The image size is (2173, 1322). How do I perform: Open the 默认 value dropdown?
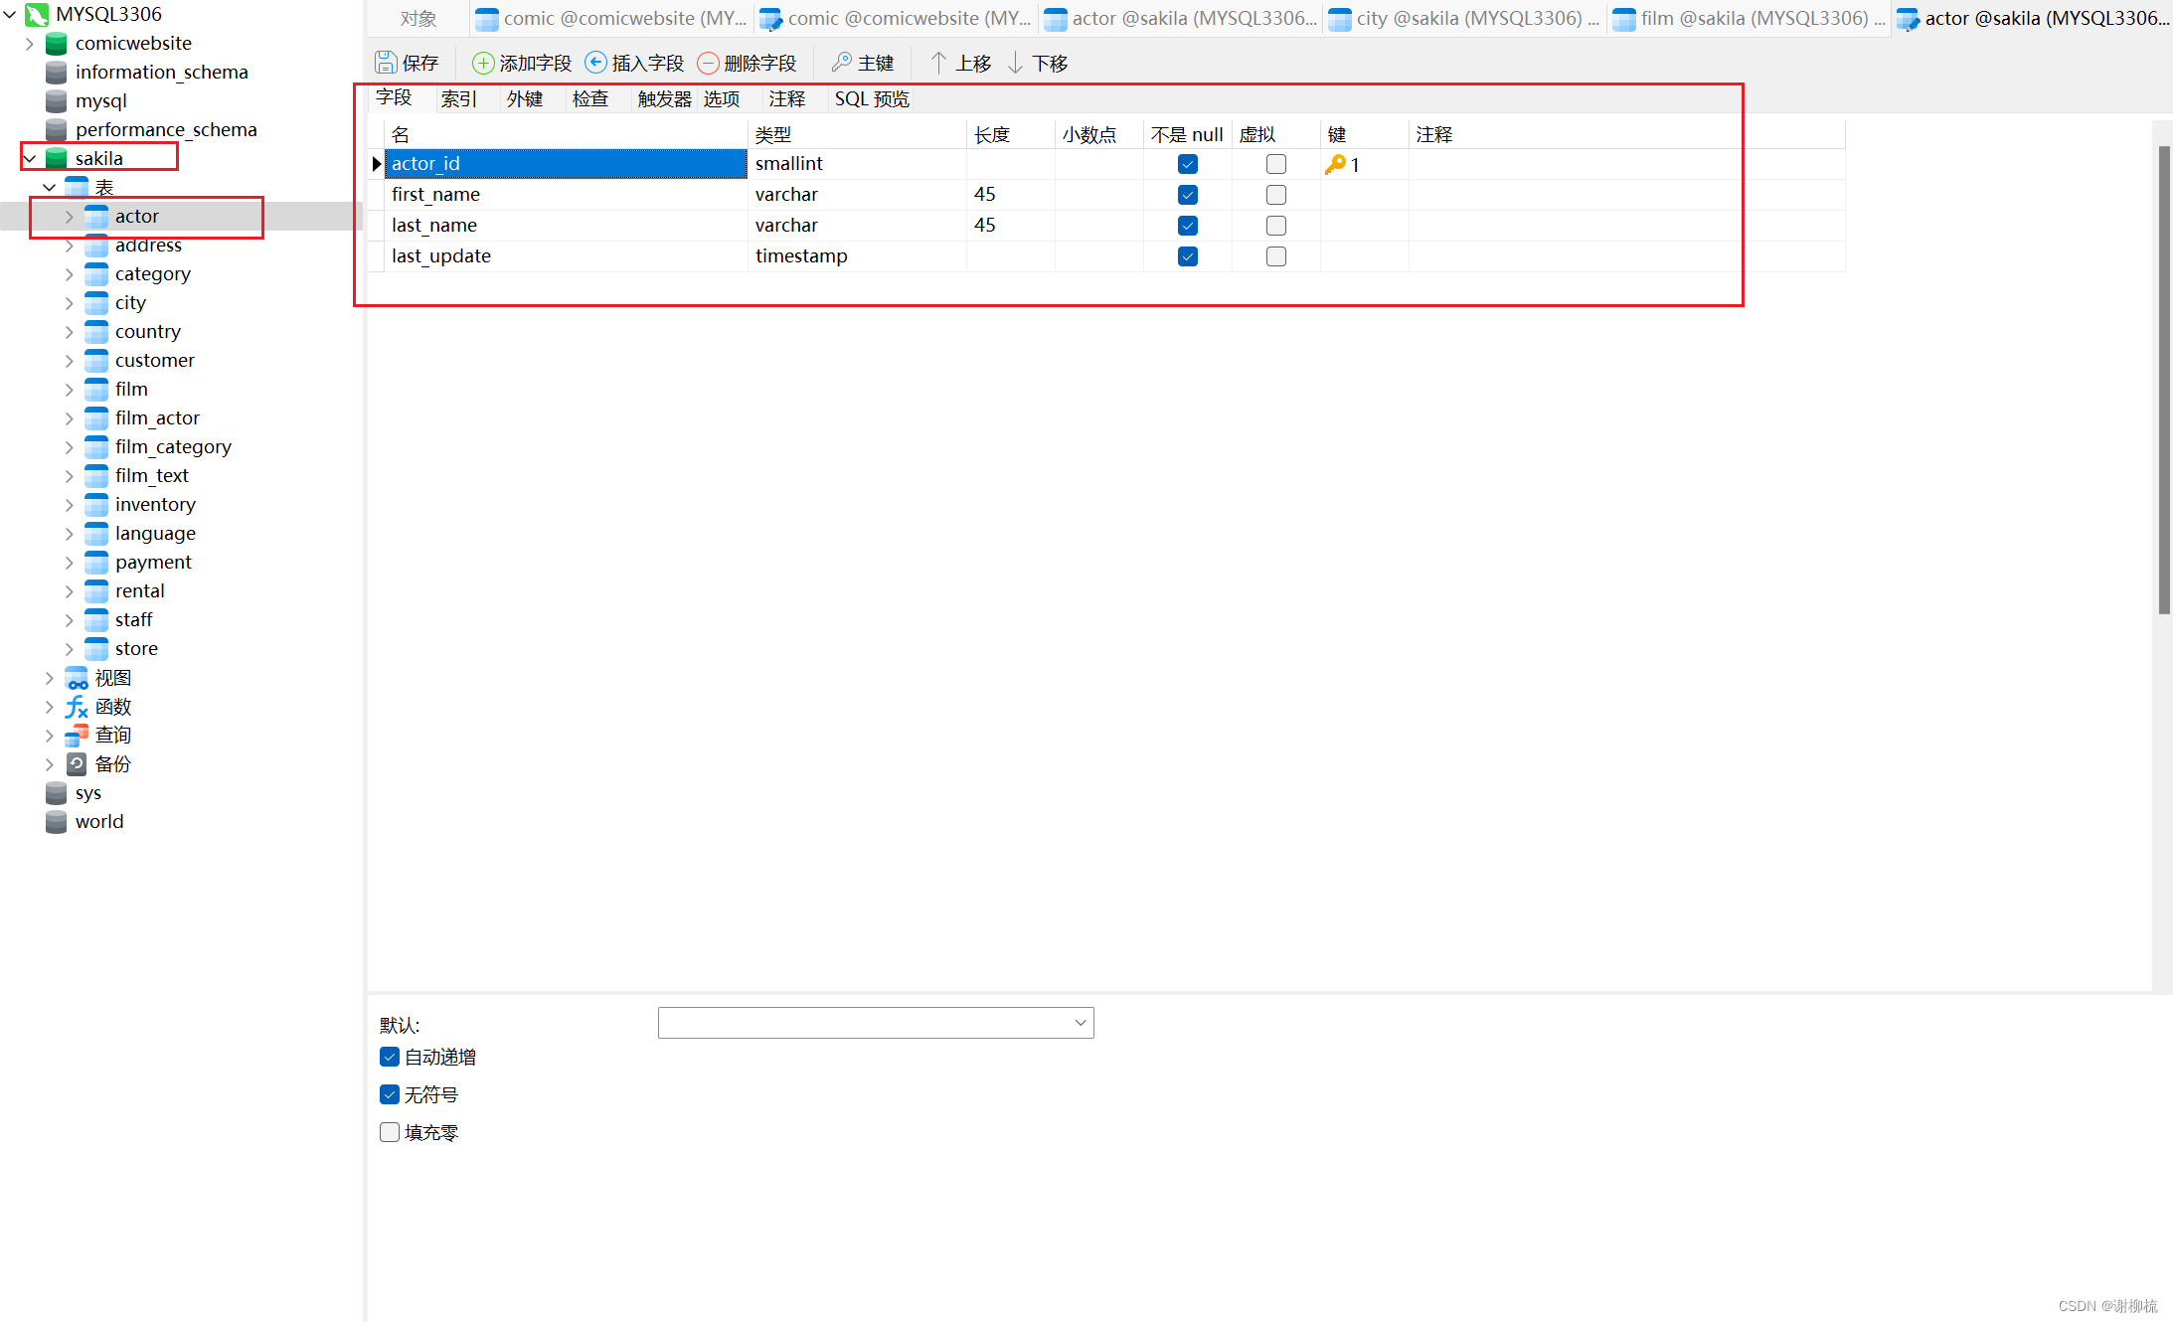[x=1080, y=1022]
